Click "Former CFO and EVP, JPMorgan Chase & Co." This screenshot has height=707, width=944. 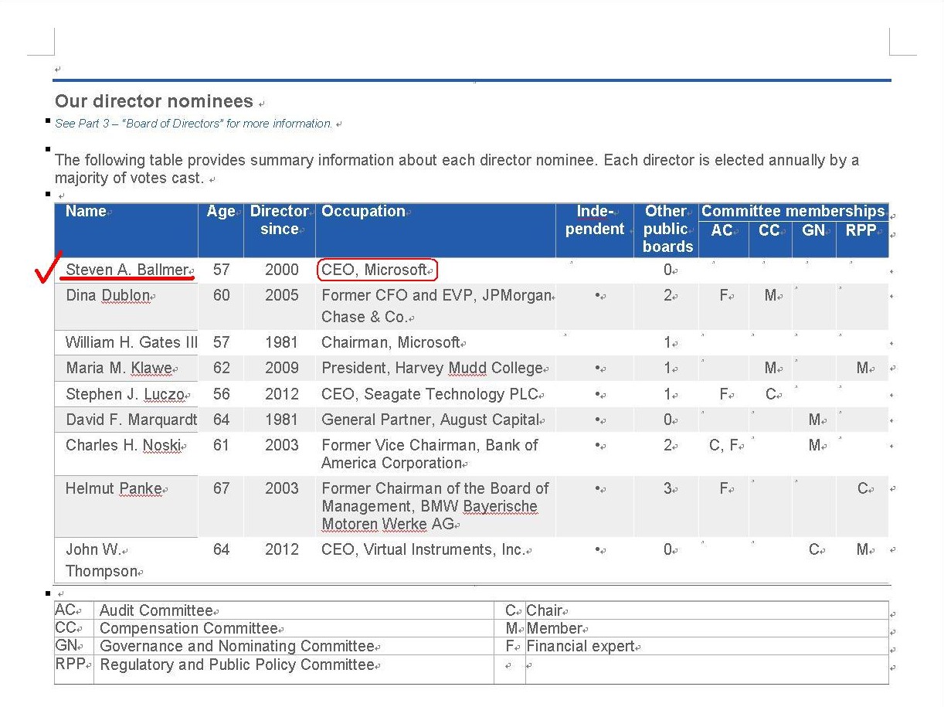click(x=436, y=306)
